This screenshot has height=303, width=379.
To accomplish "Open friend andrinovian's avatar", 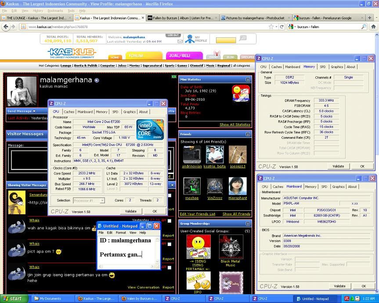I will click(192, 155).
